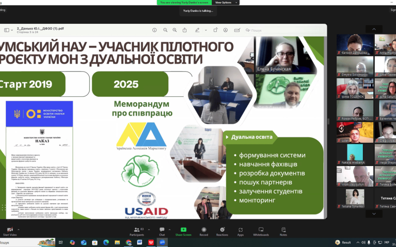Image resolution: width=396 pixels, height=247 pixels.
Task: Open the Participants panel
Action: [x=137, y=231]
